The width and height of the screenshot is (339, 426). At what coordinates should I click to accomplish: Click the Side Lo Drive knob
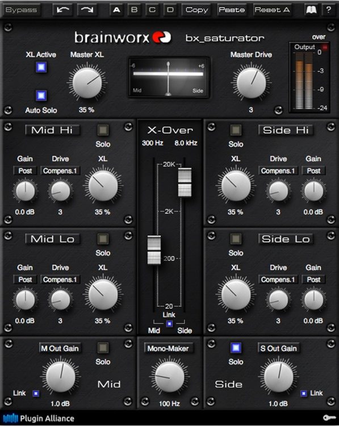click(278, 300)
